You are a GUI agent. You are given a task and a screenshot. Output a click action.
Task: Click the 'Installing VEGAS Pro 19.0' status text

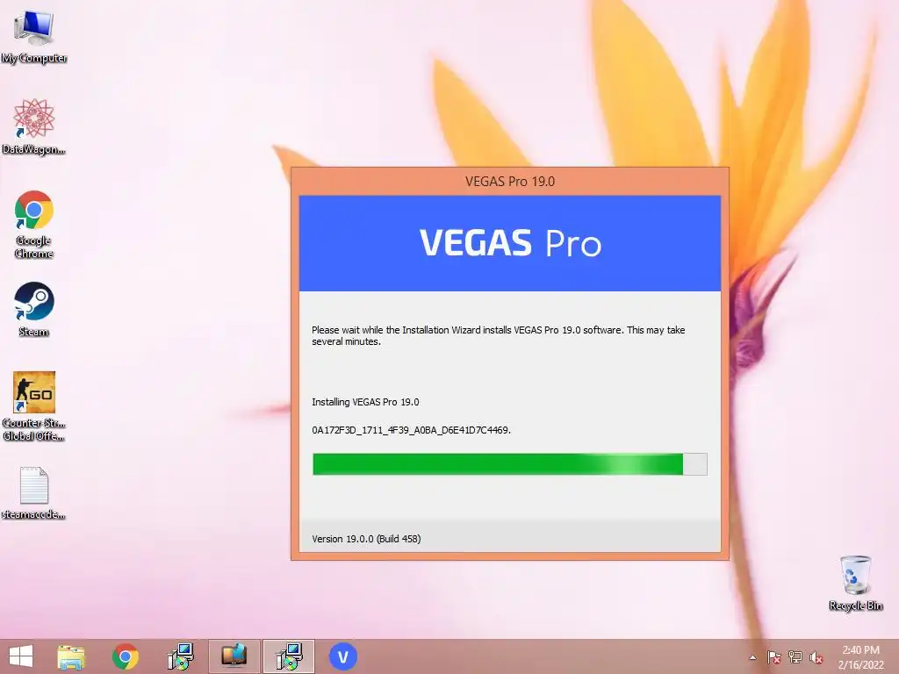(x=365, y=402)
